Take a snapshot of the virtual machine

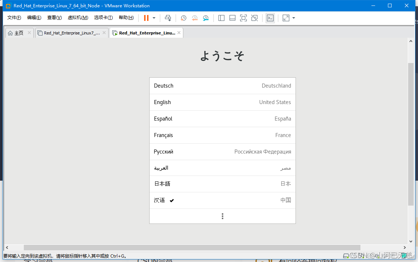[183, 18]
